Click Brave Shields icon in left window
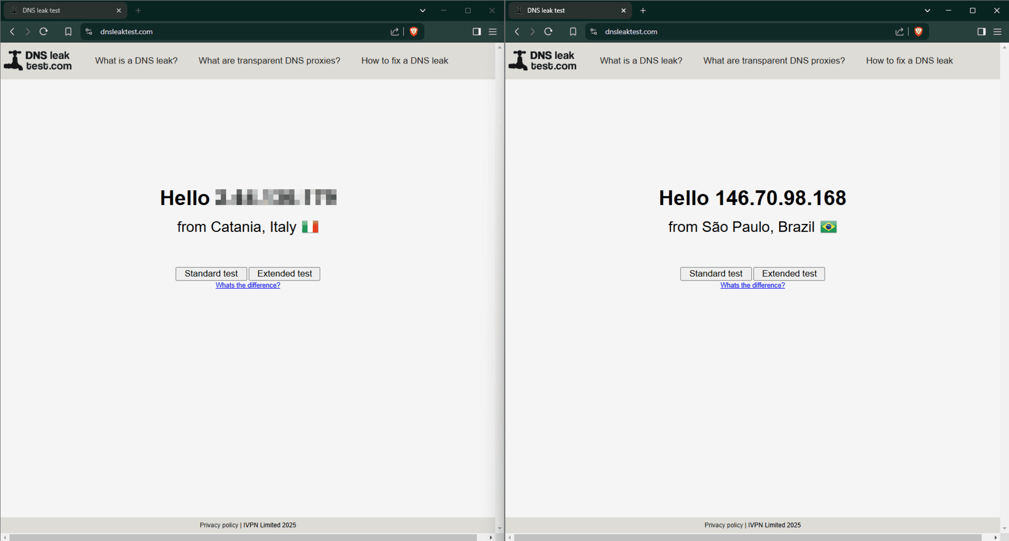This screenshot has height=541, width=1009. [414, 32]
